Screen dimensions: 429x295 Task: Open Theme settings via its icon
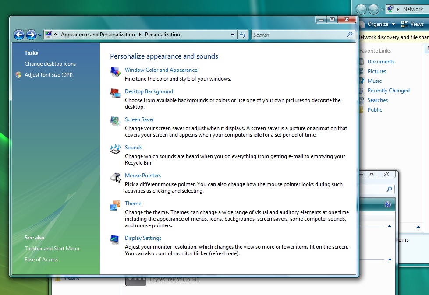coord(114,205)
